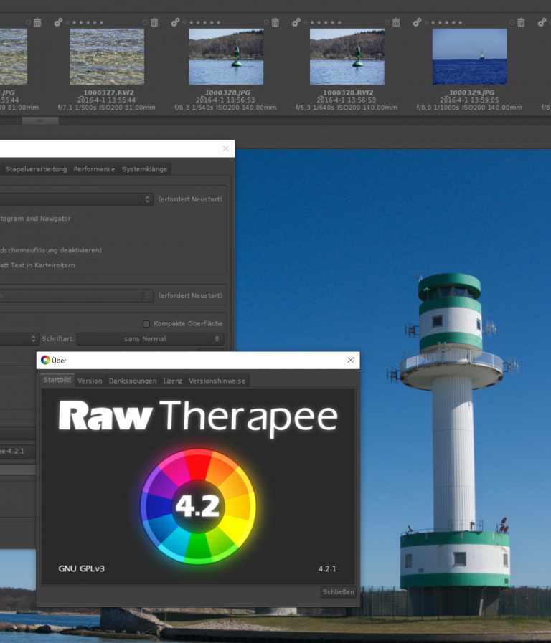This screenshot has width=551, height=643.
Task: Click the horizontal scrollbar handle under the thumbnails
Action: click(x=40, y=120)
